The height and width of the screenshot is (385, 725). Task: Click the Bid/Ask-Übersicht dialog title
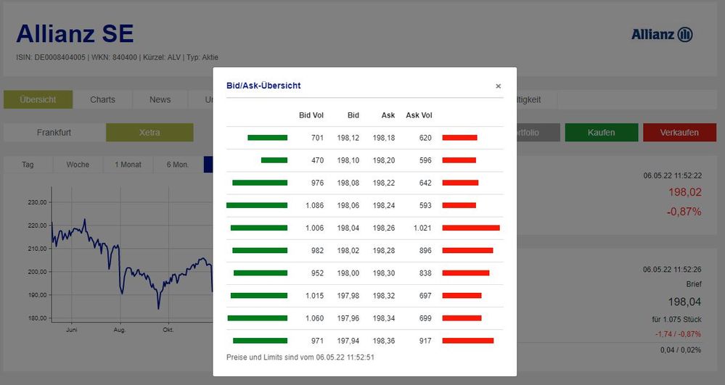263,86
